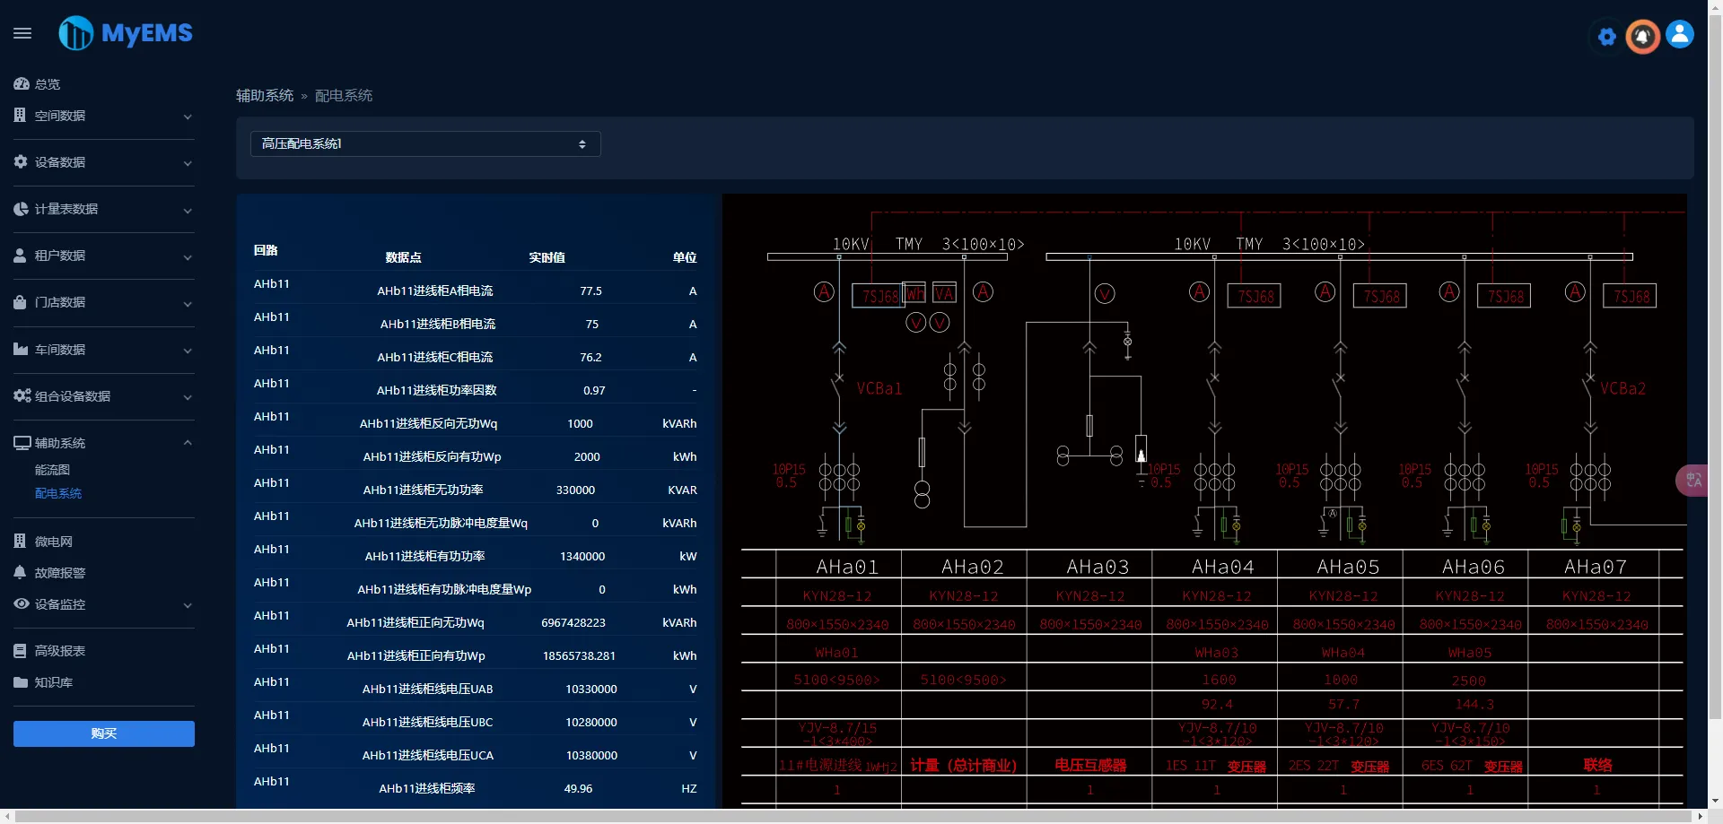
Task: Click the horizontal bottom scrollbar
Action: click(x=857, y=816)
